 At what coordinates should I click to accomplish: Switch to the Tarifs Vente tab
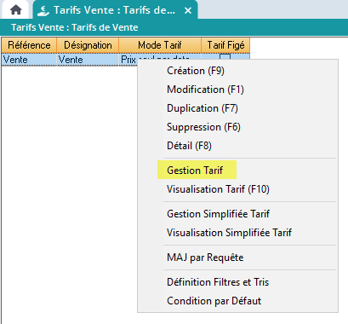(x=115, y=10)
